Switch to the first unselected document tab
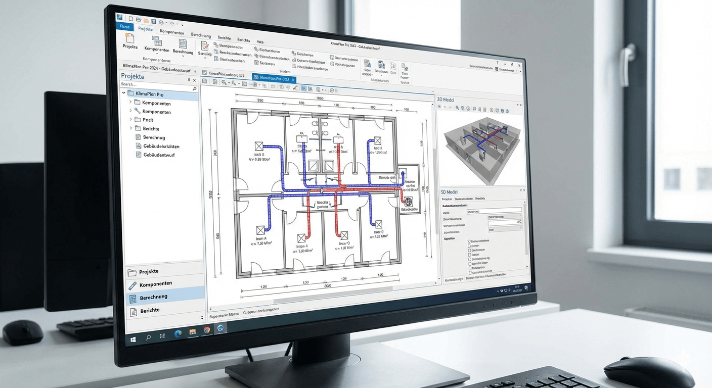Image resolution: width=712 pixels, height=388 pixels. tap(223, 74)
